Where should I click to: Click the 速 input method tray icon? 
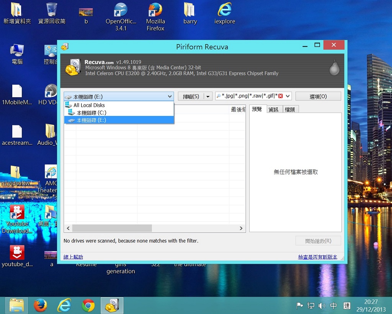347,306
